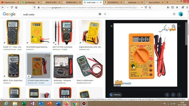Viewport: 189px width, 106px height.
Task: Select the green multimeter thebalancesmb thumbnail
Action: pyautogui.click(x=89, y=66)
